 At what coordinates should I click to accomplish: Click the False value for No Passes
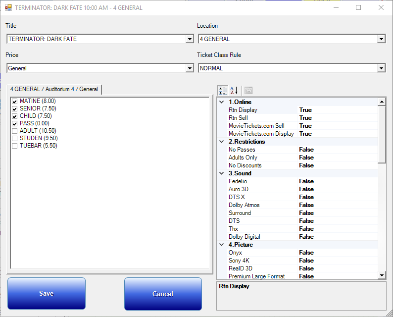pos(306,150)
